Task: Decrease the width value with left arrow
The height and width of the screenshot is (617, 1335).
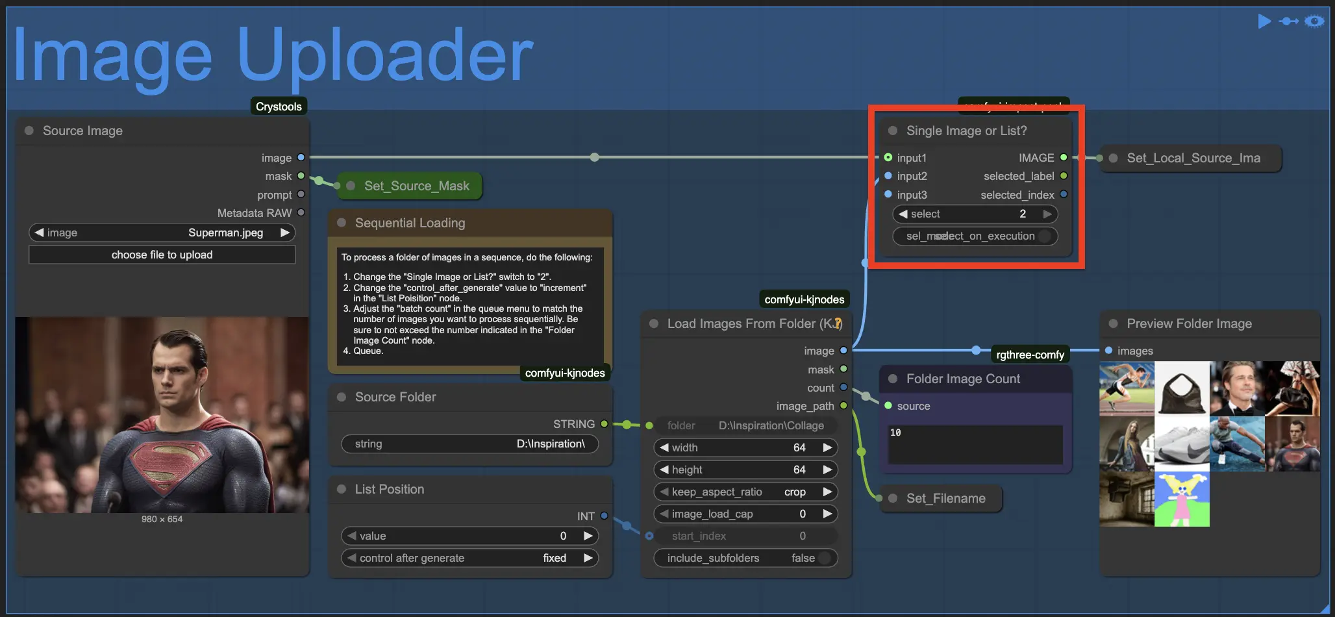Action: (664, 447)
